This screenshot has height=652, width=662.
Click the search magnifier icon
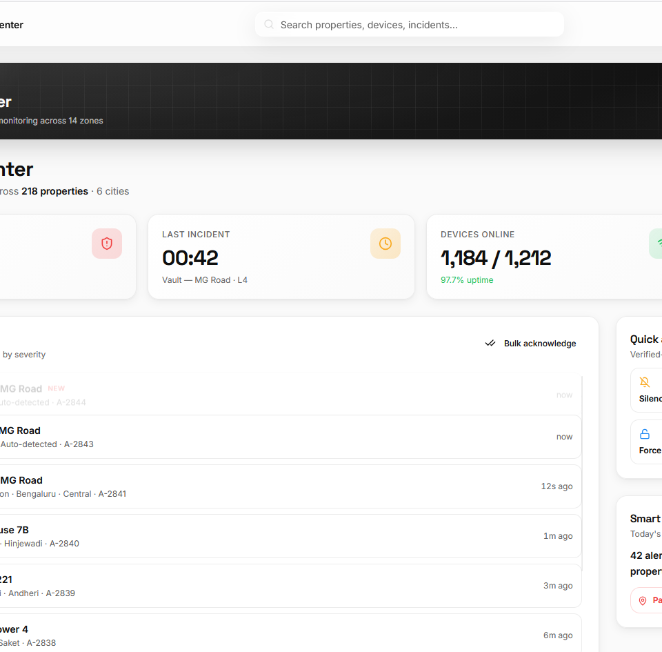(x=268, y=24)
